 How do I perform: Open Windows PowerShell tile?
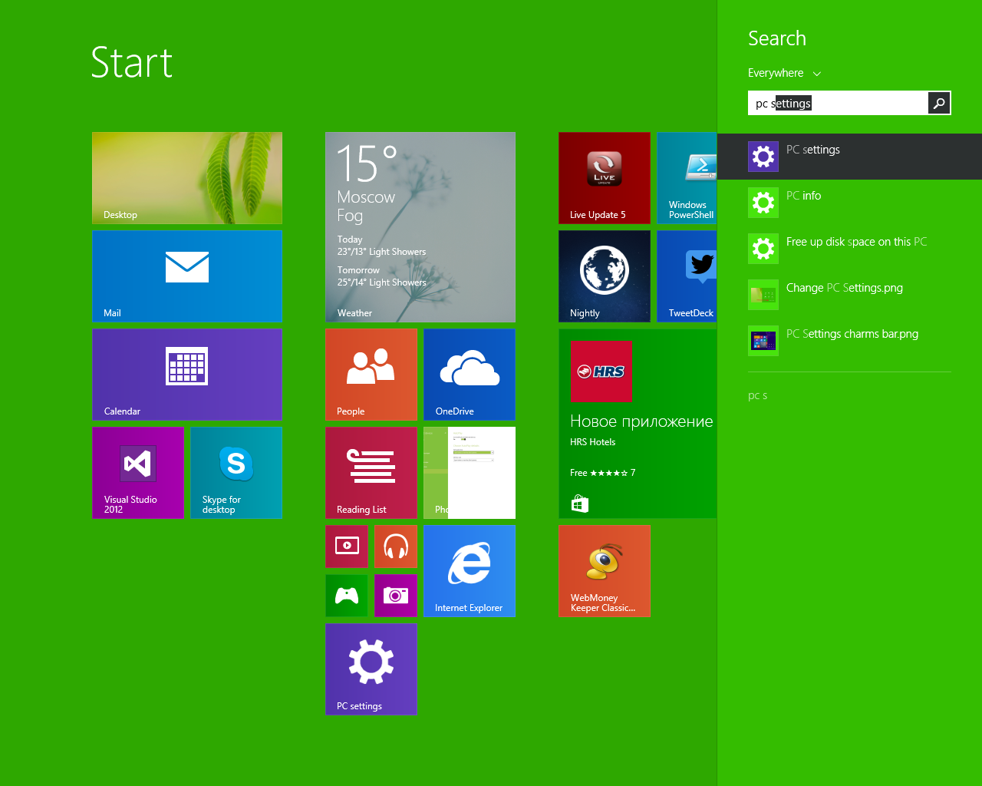point(687,178)
